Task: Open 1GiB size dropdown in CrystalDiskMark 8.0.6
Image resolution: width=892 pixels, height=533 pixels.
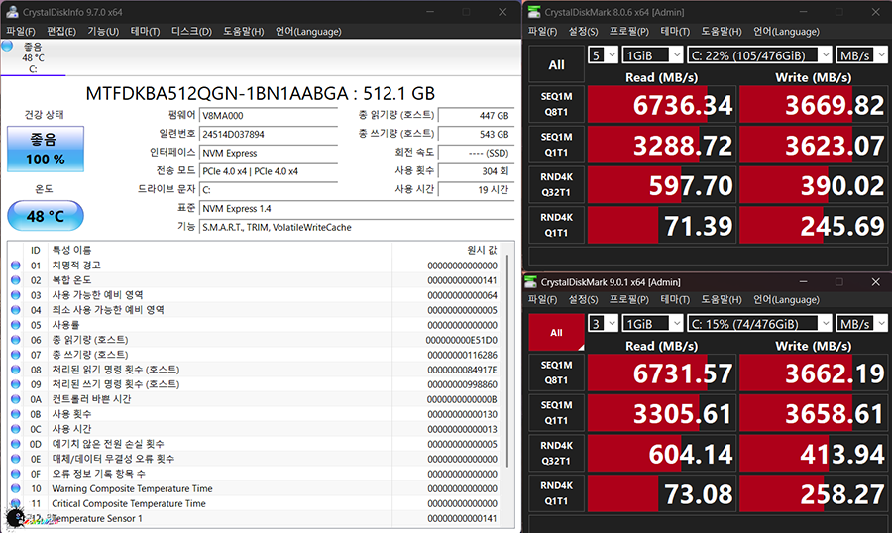Action: coord(652,55)
